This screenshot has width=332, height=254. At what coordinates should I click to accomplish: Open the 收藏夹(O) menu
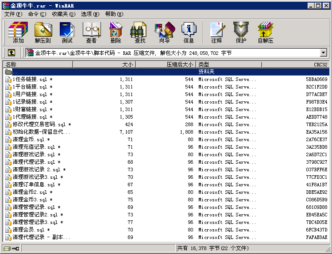click(x=63, y=14)
